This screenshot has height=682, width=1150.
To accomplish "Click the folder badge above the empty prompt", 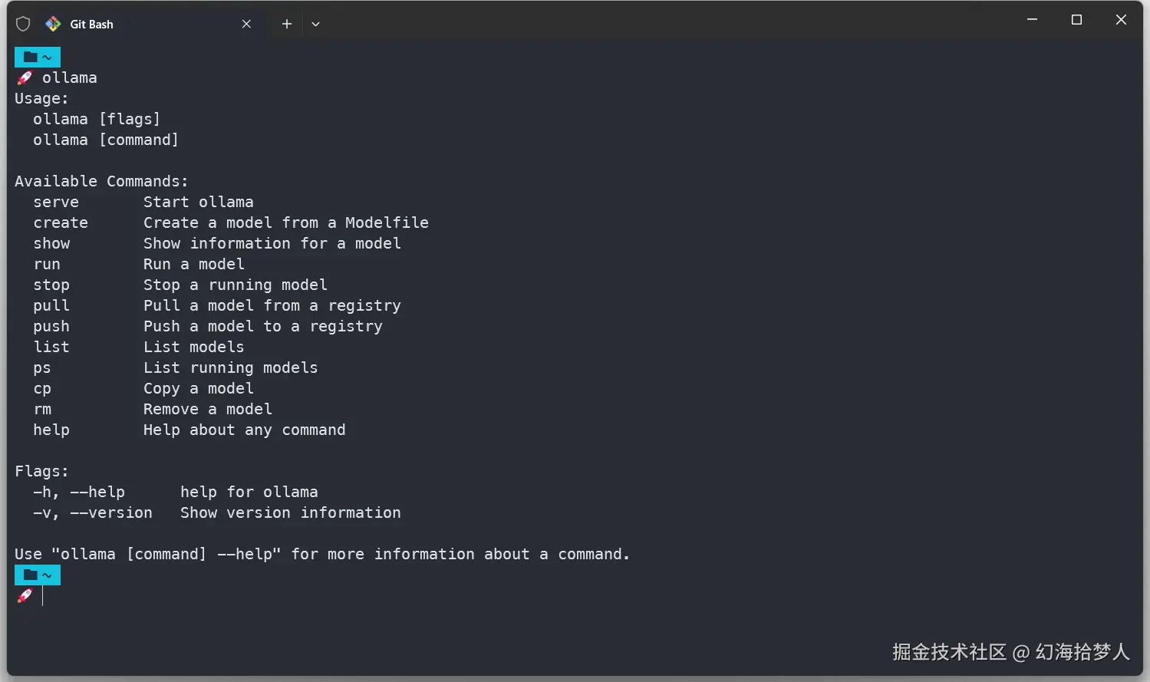I will click(x=37, y=575).
